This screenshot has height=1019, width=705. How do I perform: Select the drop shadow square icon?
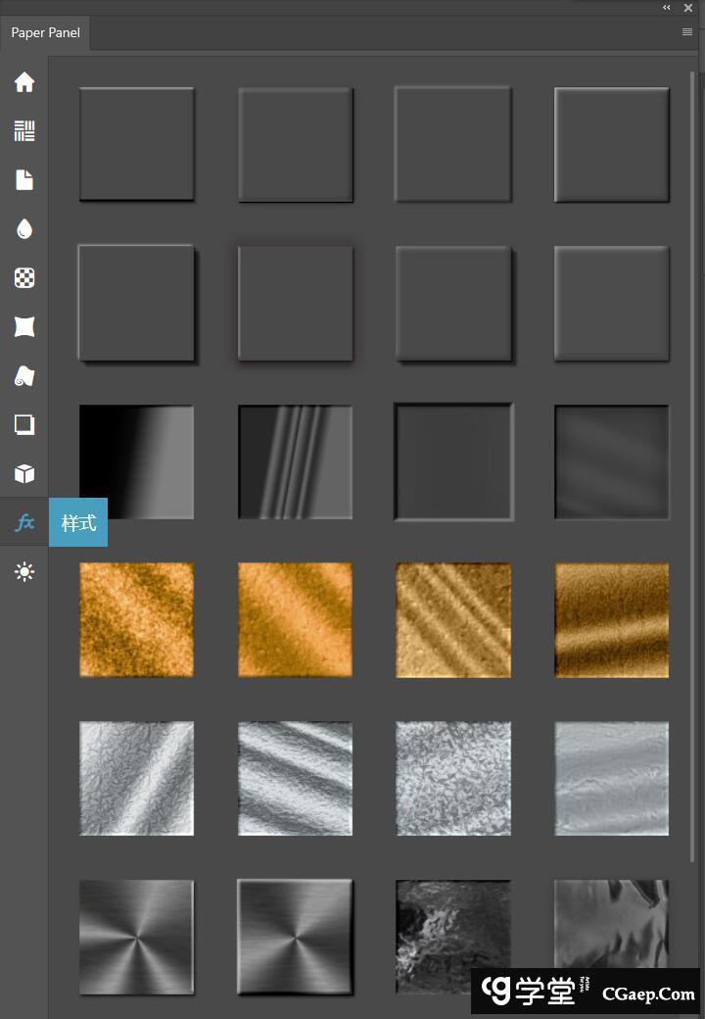tap(24, 425)
